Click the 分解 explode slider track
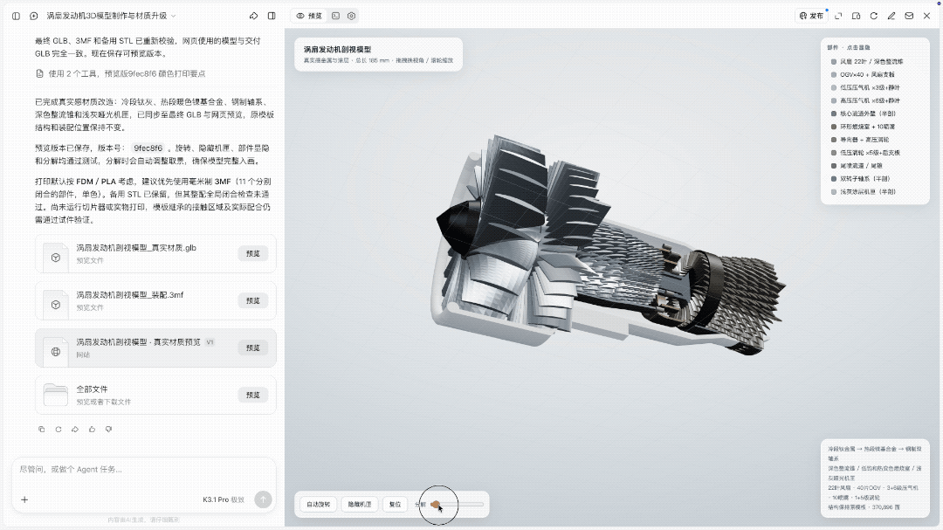Screen dimensions: 943x530 point(457,504)
